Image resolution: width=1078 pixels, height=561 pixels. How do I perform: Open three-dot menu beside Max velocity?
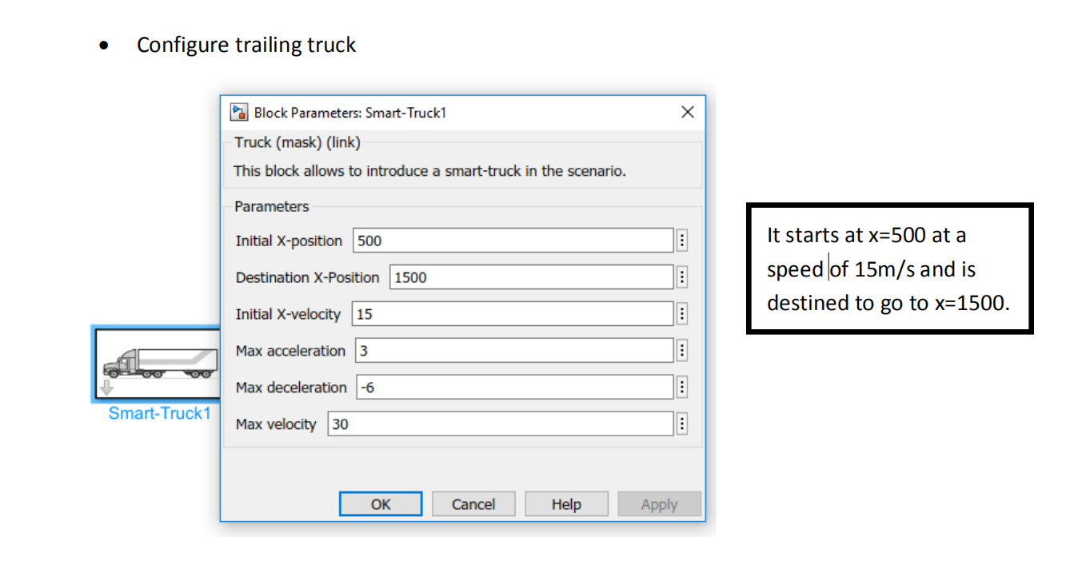682,424
